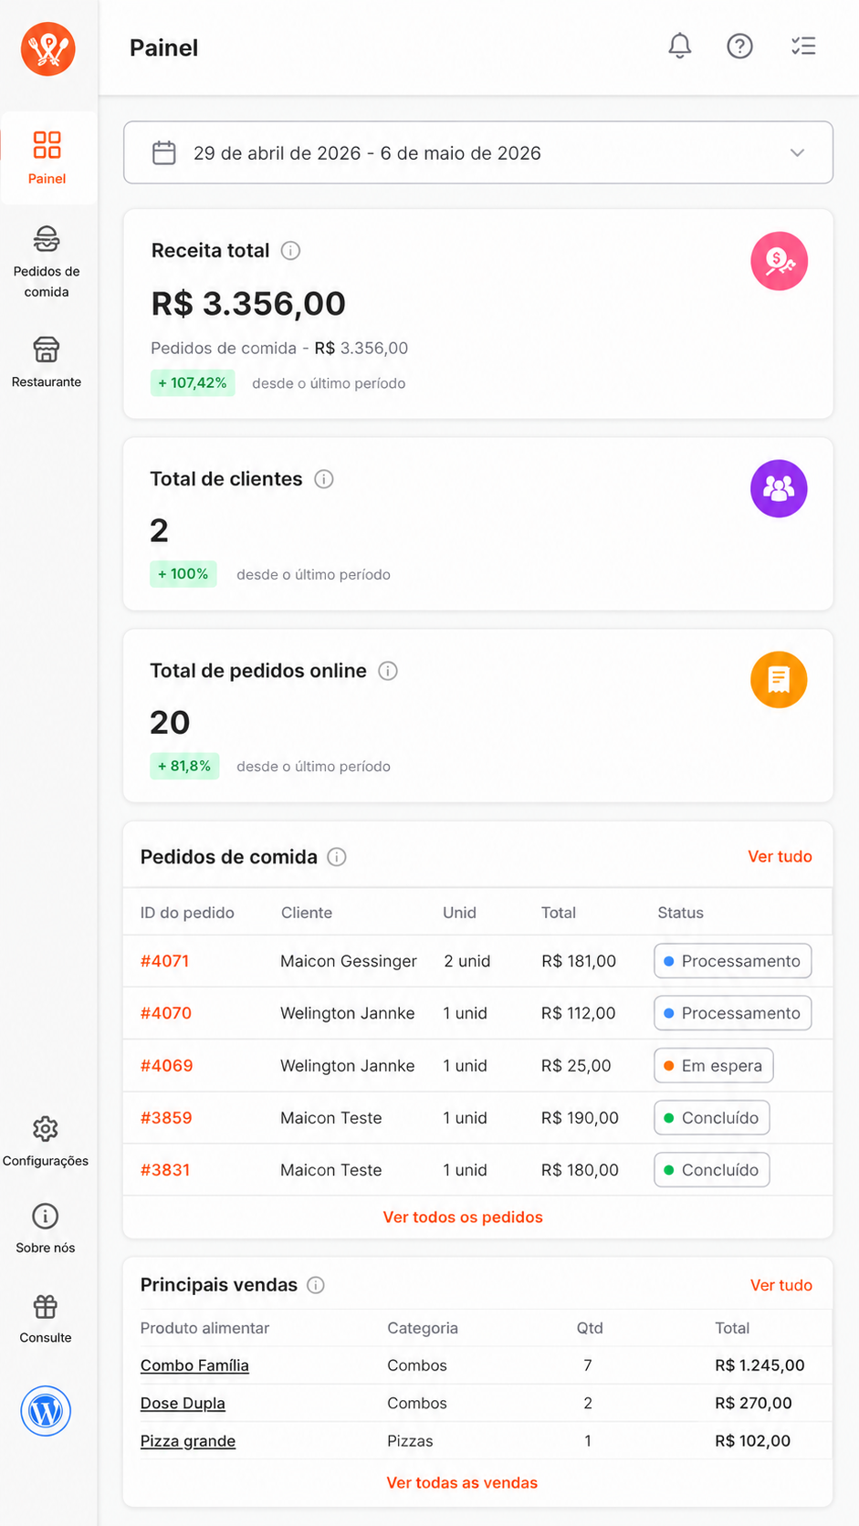Click Concluído status of order #3859
859x1526 pixels.
coord(711,1118)
